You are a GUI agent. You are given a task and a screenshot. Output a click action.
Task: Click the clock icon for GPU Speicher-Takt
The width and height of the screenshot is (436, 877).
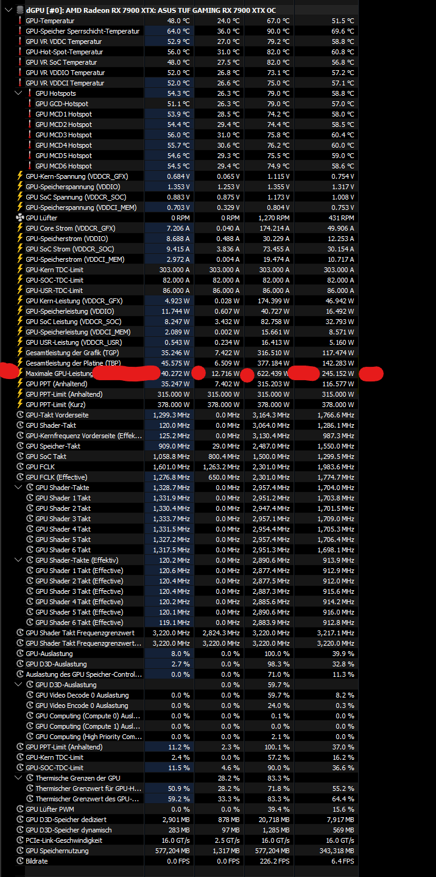(x=20, y=446)
